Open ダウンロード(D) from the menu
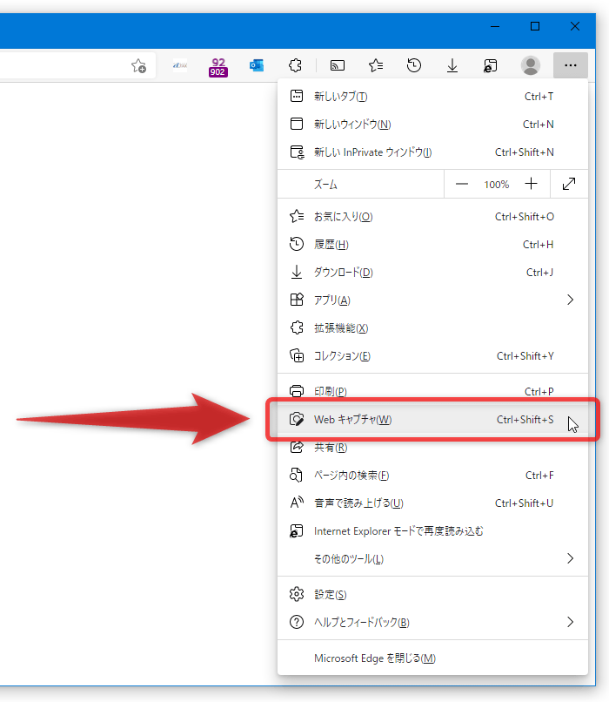This screenshot has height=702, width=609. click(x=432, y=273)
